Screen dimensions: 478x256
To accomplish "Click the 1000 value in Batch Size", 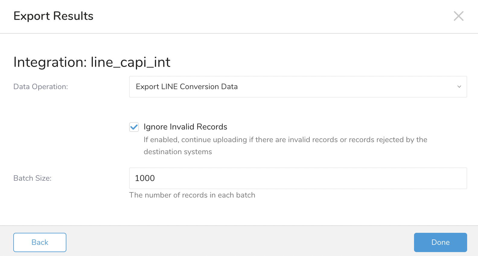I will tap(145, 178).
